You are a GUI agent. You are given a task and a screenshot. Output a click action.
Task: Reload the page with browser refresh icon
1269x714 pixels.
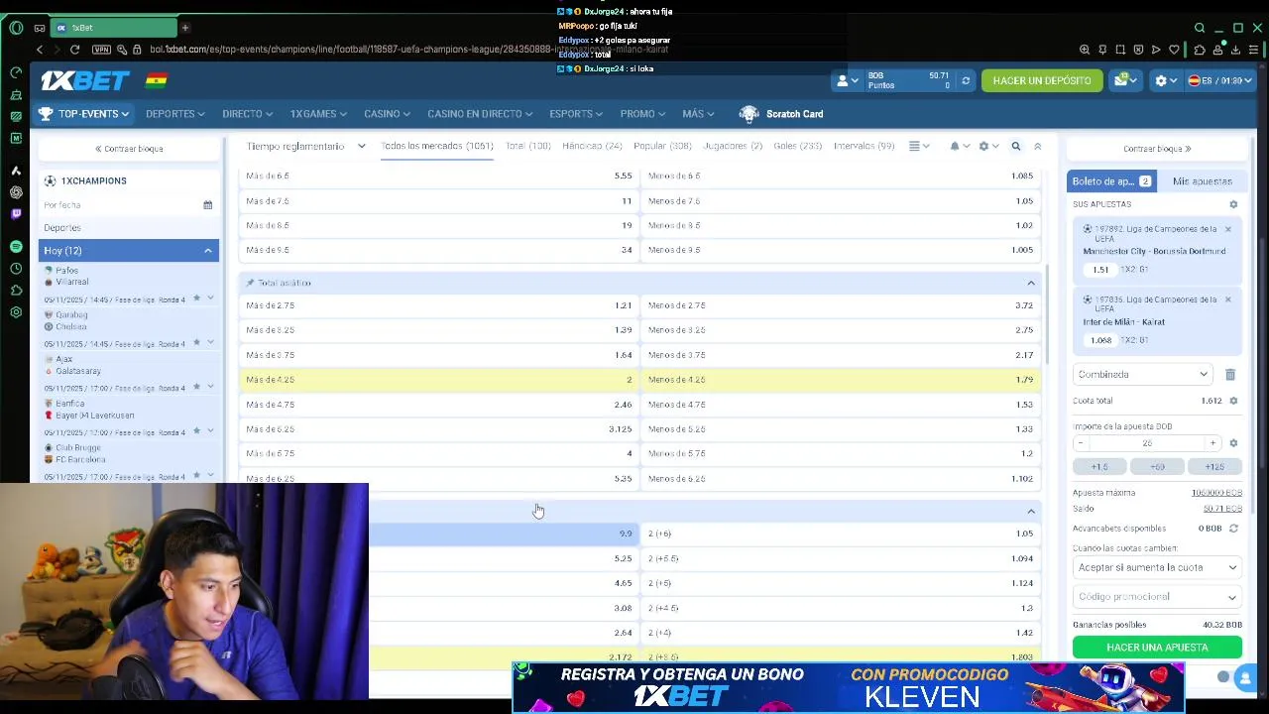[74, 50]
